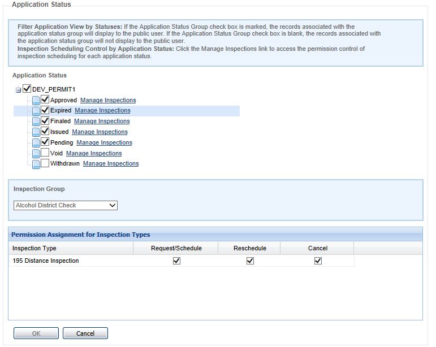Click the document icon beside Issued status
Viewport: 436px width, 347px height.
tap(36, 132)
